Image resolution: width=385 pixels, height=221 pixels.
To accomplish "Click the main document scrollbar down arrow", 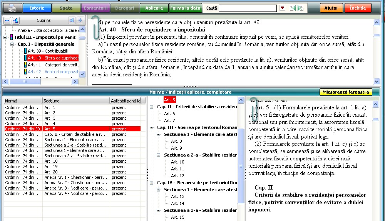I will tap(377, 81).
